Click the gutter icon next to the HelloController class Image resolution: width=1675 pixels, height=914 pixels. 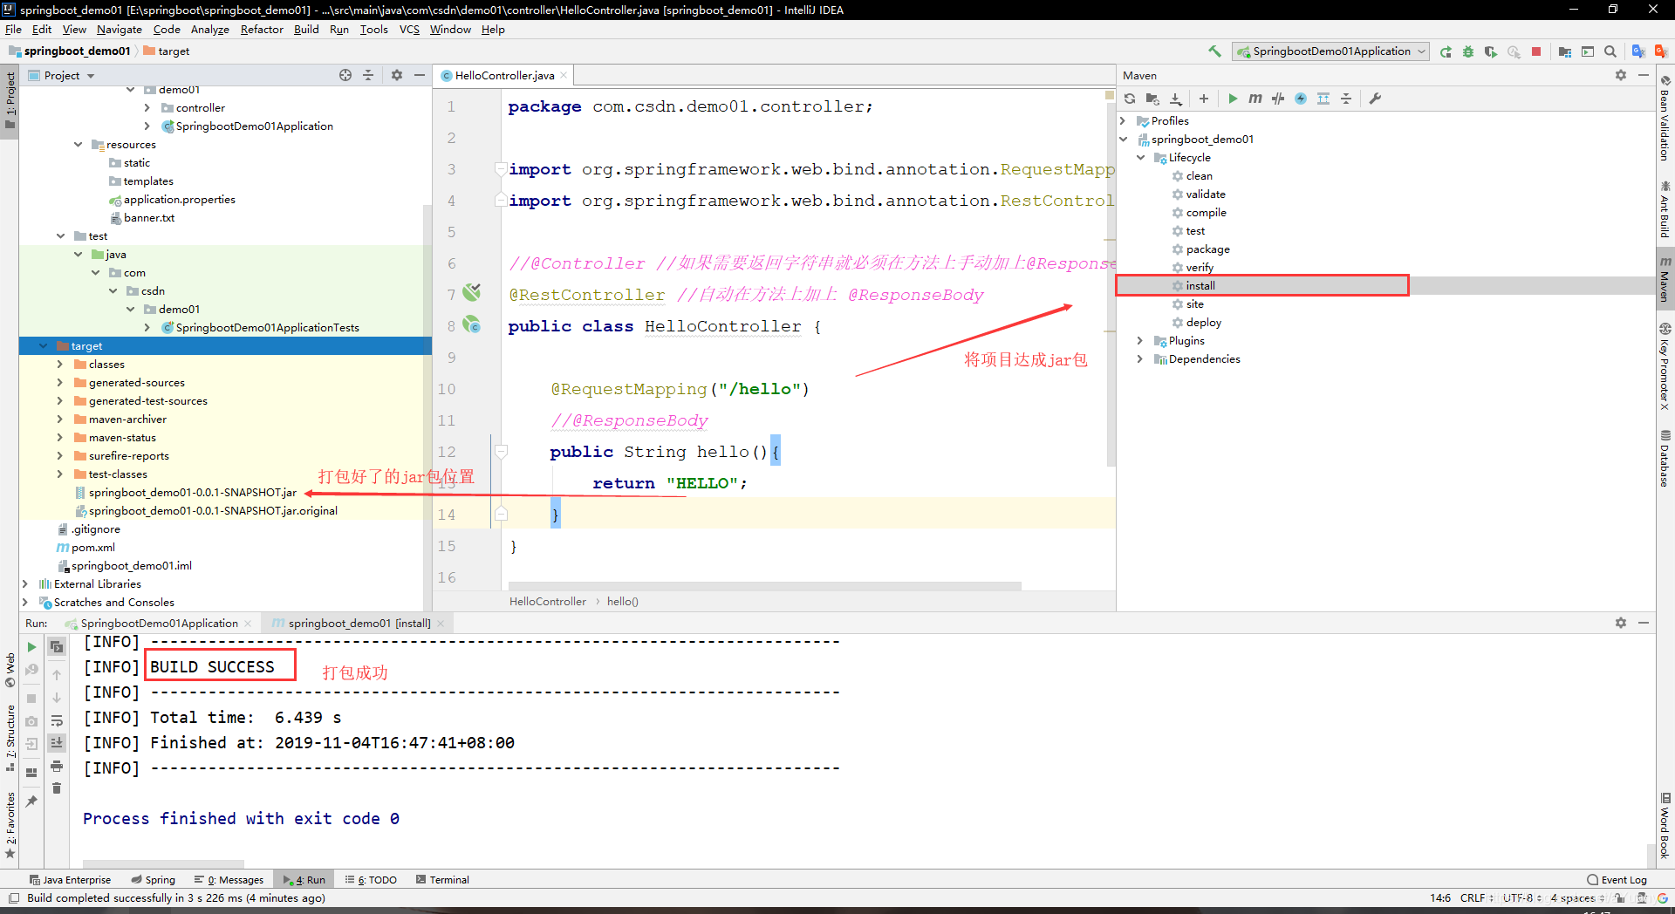point(472,324)
